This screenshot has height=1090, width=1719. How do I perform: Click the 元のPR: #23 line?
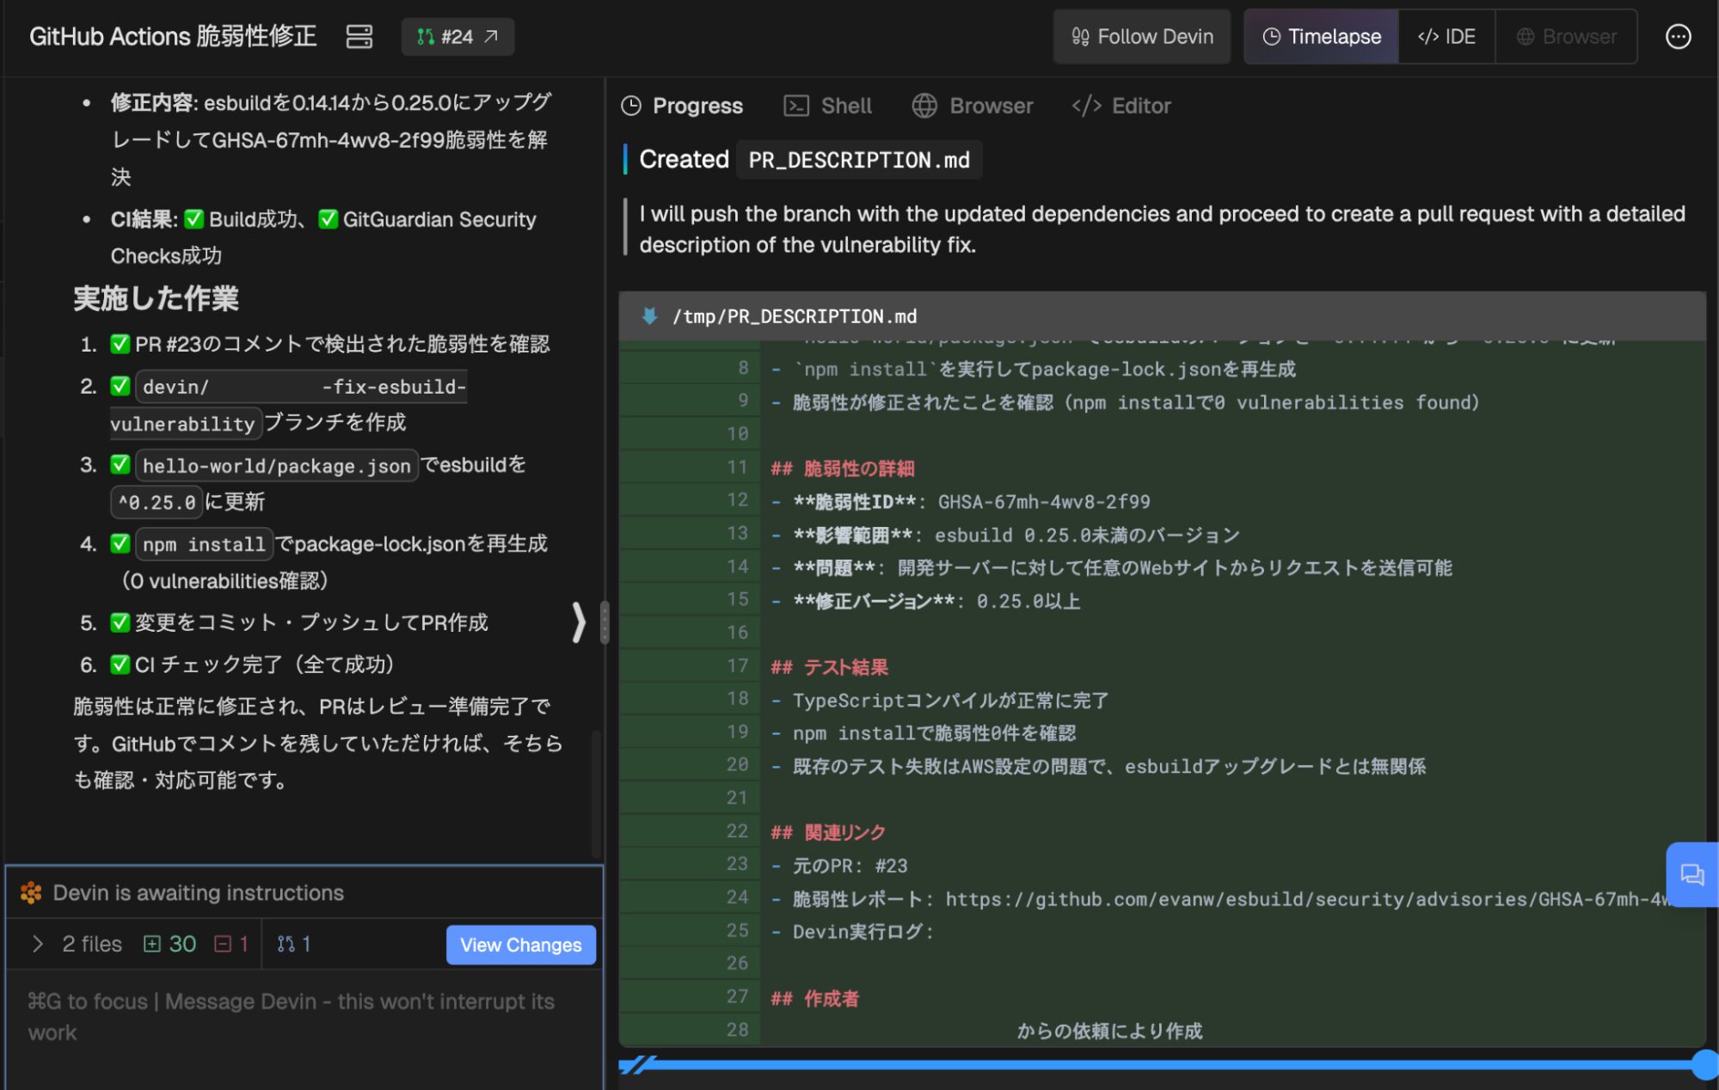pyautogui.click(x=839, y=866)
